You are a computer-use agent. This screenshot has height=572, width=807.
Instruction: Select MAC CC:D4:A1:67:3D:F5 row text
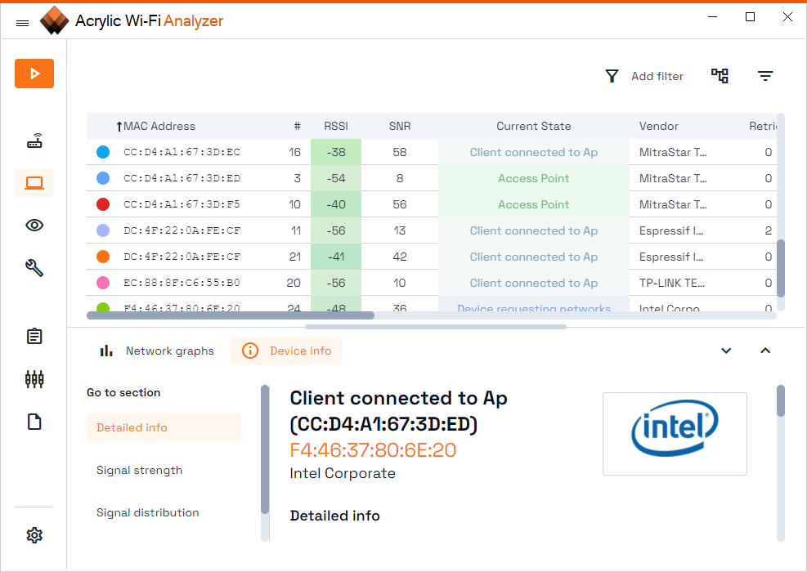pyautogui.click(x=182, y=204)
